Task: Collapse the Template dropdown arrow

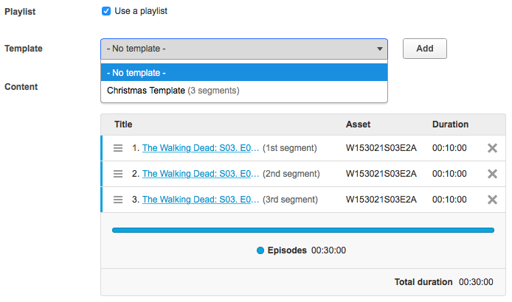Action: 380,49
